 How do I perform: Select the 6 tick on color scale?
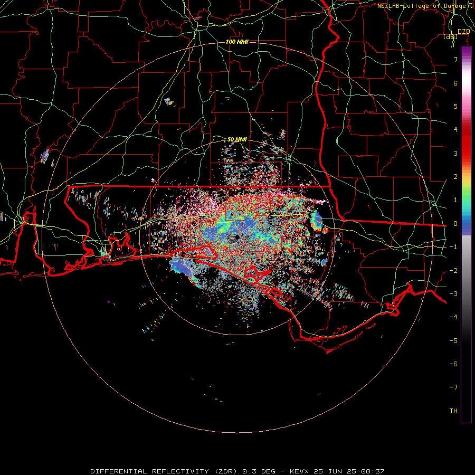[x=455, y=83]
